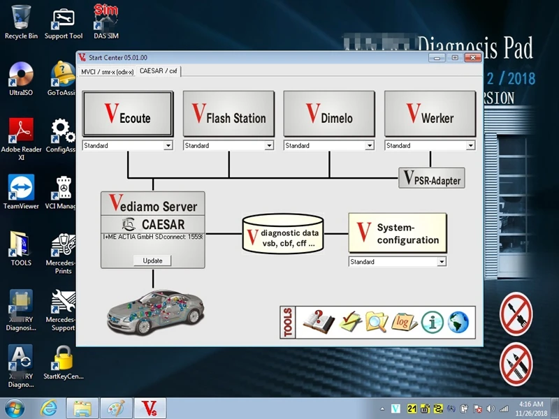Screen dimensions: 559x419
Task: Open the info tool icon
Action: point(432,322)
